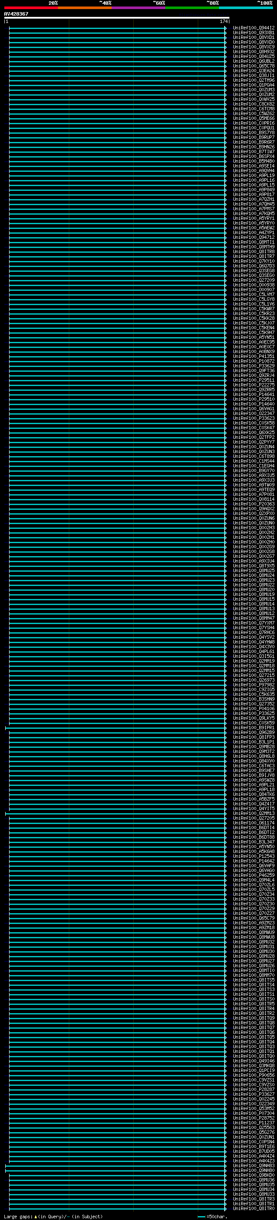Choose entry UniRef100_Q3MKQ8
Viewport: 277px width, 1220px height.
tap(254, 1065)
